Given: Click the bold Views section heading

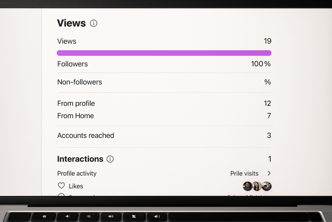Looking at the screenshot, I should (71, 23).
